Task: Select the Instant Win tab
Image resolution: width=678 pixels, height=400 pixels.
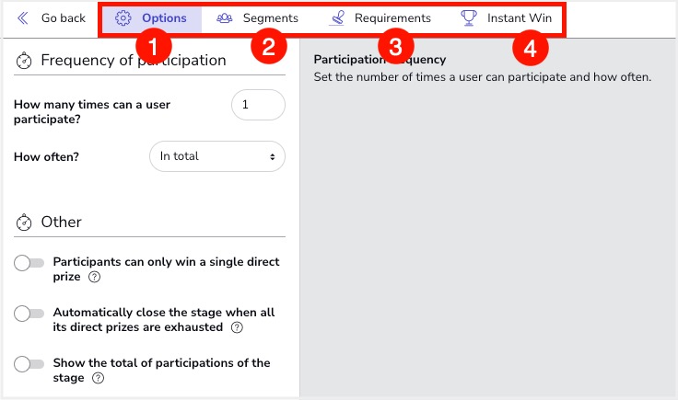Action: point(520,18)
